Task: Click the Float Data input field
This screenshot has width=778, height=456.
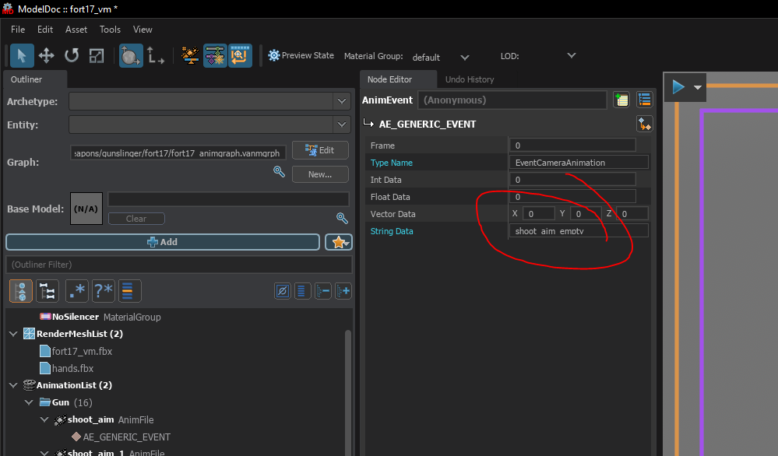Action: [x=572, y=196]
